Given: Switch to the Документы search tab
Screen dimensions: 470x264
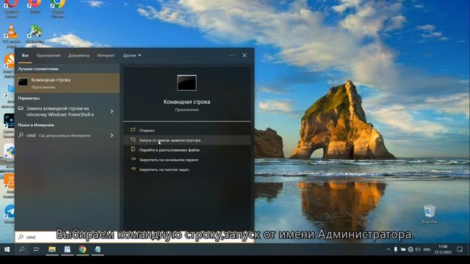Looking at the screenshot, I should (x=79, y=56).
